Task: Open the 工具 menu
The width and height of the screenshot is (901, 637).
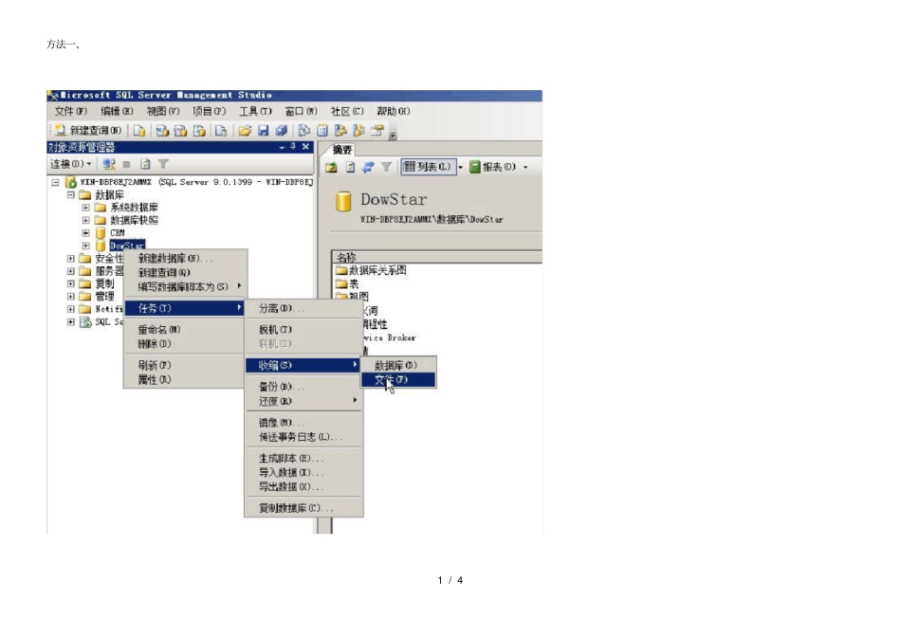Action: pos(255,112)
